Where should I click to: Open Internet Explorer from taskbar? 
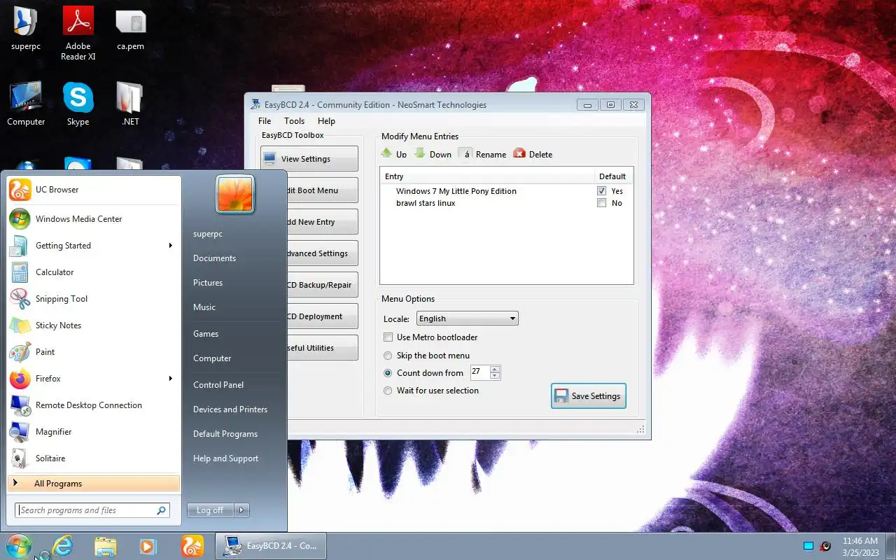pos(62,546)
